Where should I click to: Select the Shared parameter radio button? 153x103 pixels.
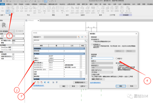click(92, 44)
